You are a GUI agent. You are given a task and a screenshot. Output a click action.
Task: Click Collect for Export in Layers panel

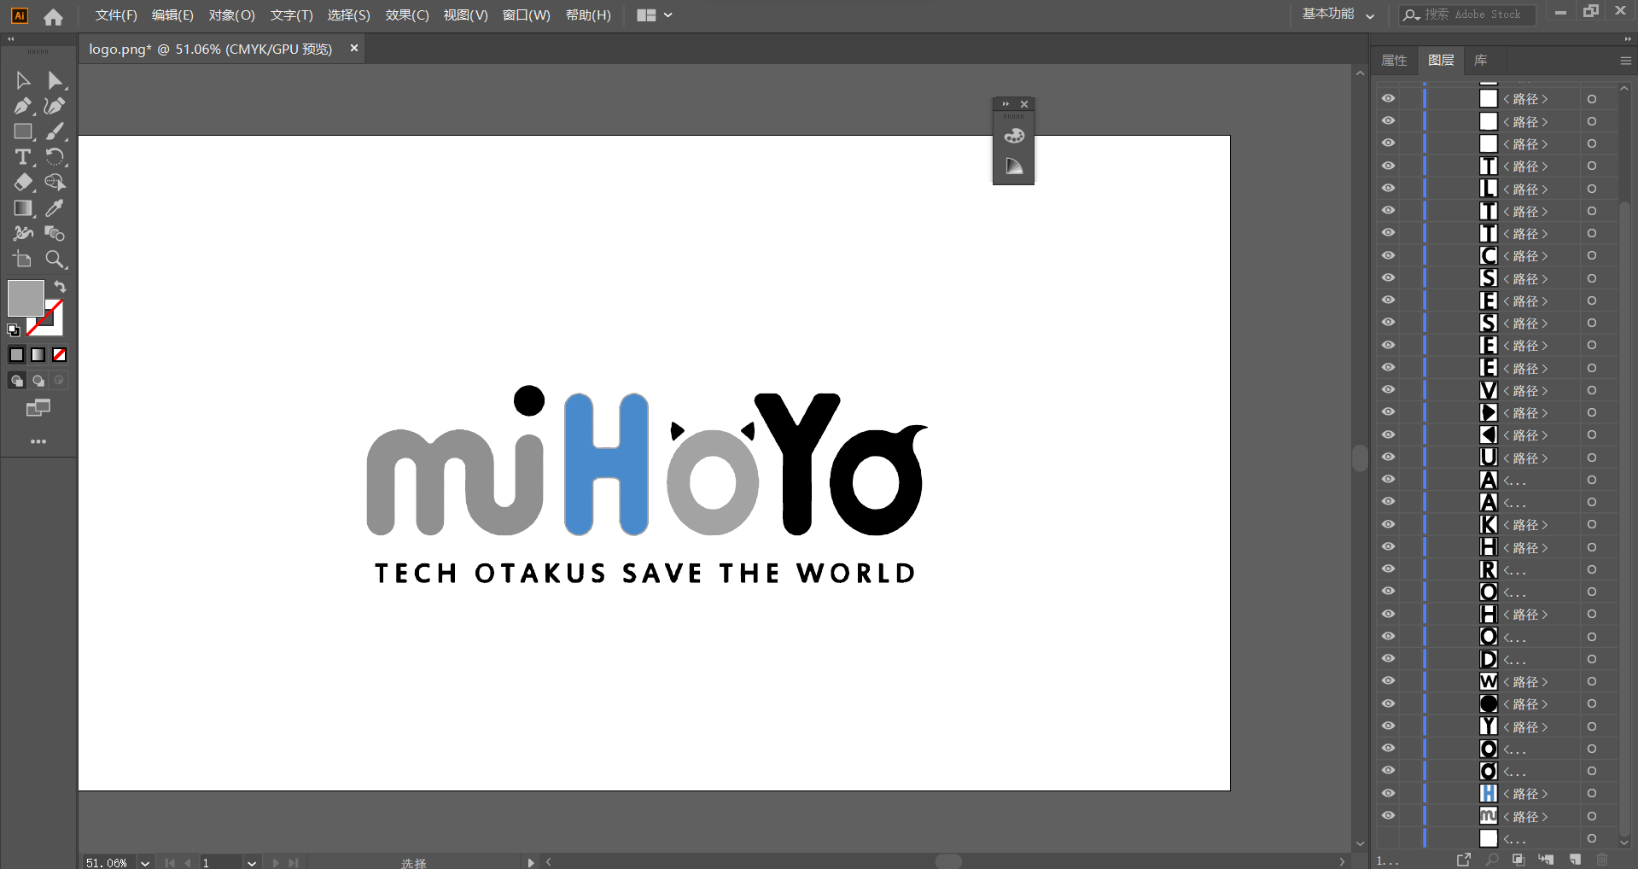pos(1464,860)
